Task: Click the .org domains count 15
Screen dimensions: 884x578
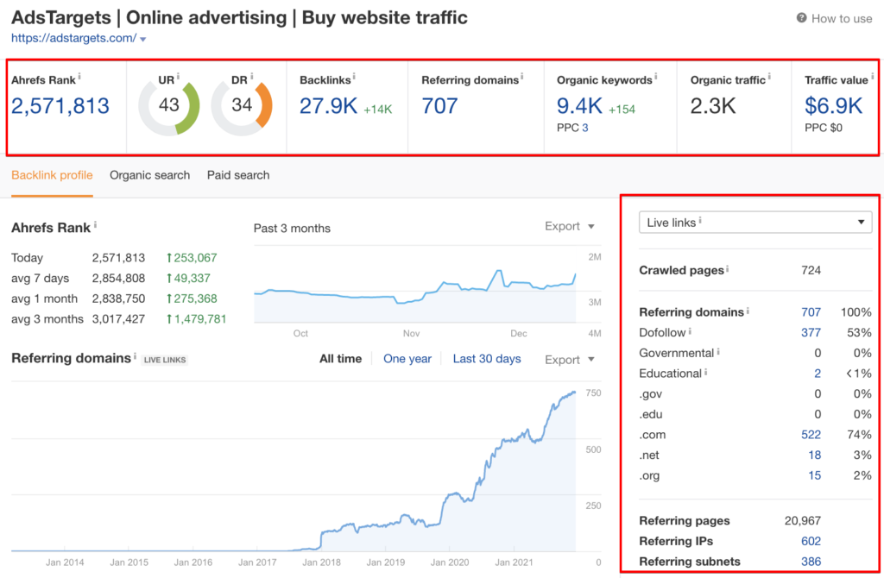Action: click(814, 475)
